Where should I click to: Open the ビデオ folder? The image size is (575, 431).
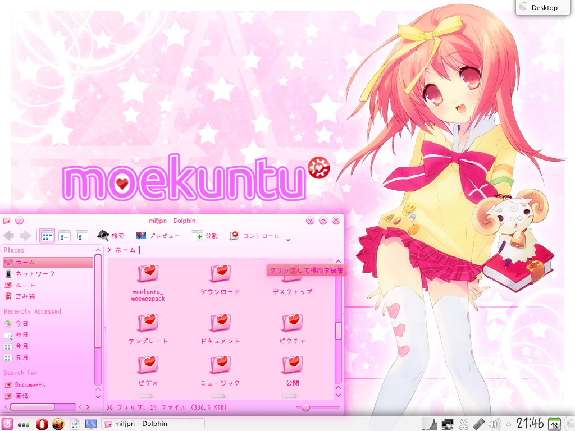(x=148, y=371)
